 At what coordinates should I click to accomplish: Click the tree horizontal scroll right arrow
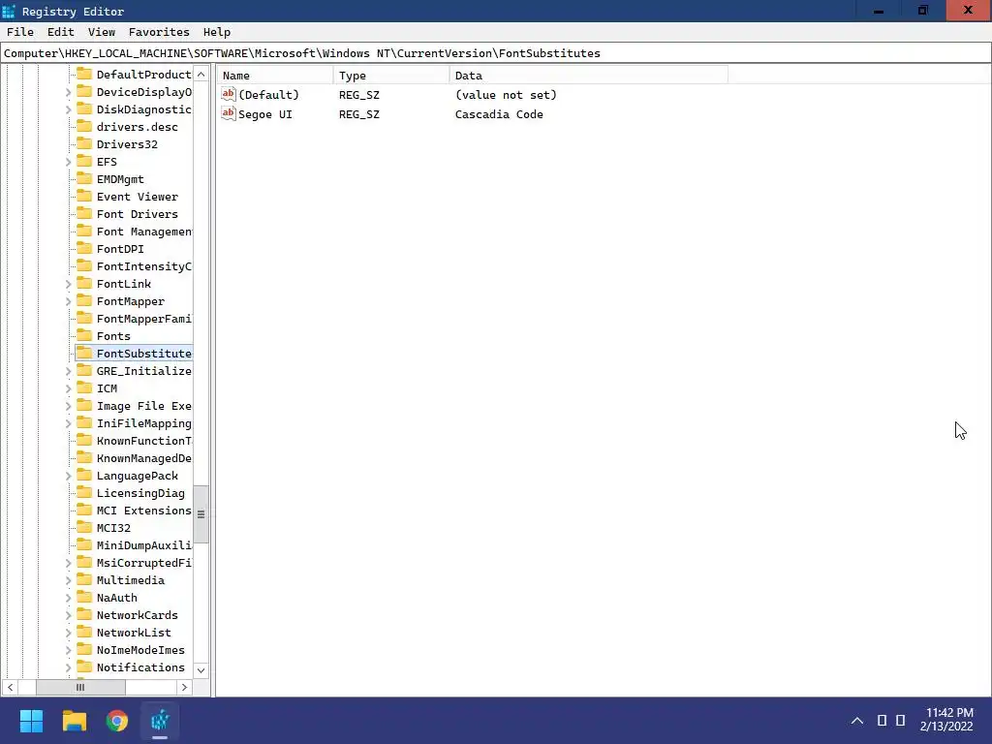184,687
